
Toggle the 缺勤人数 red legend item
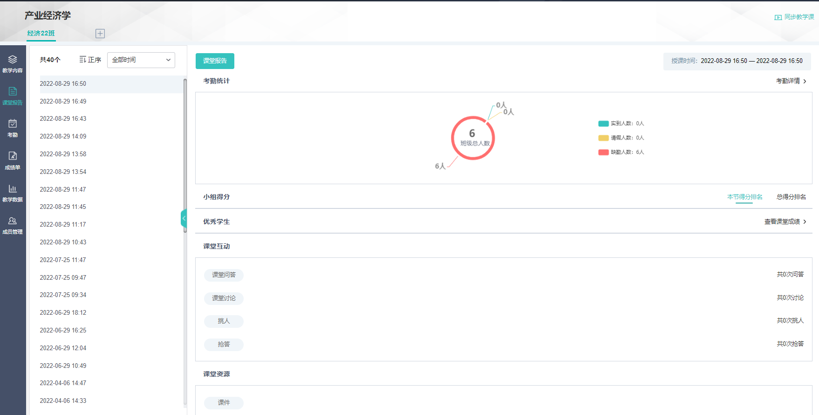621,152
